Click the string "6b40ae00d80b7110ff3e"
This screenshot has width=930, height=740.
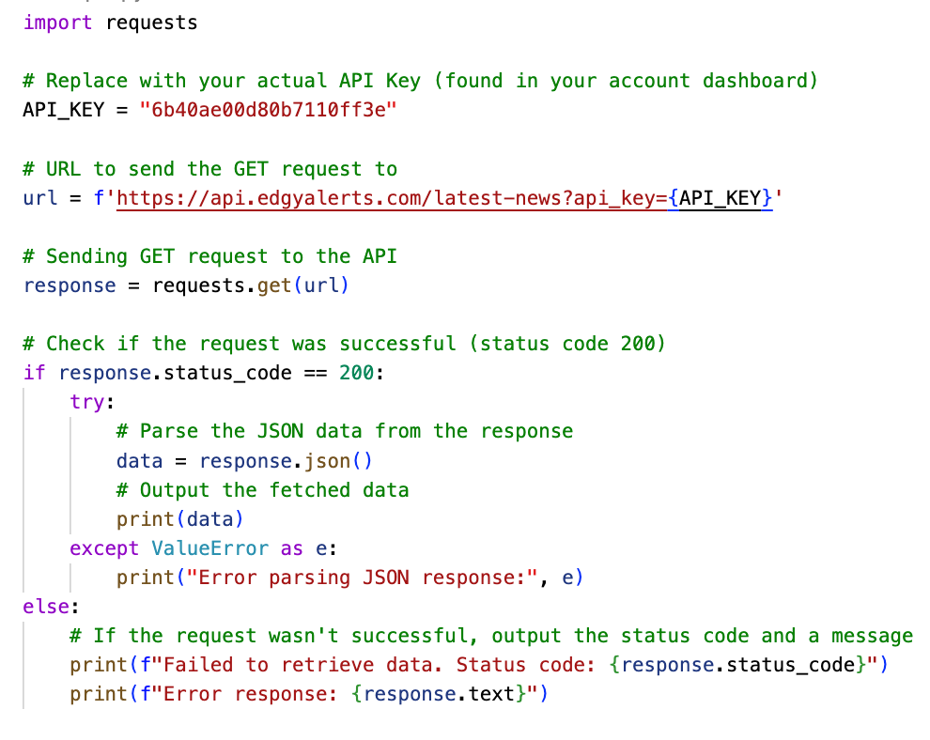(x=268, y=110)
